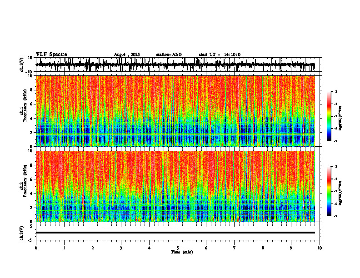
Task: Click time axis tick label '8'
Action: point(263,248)
